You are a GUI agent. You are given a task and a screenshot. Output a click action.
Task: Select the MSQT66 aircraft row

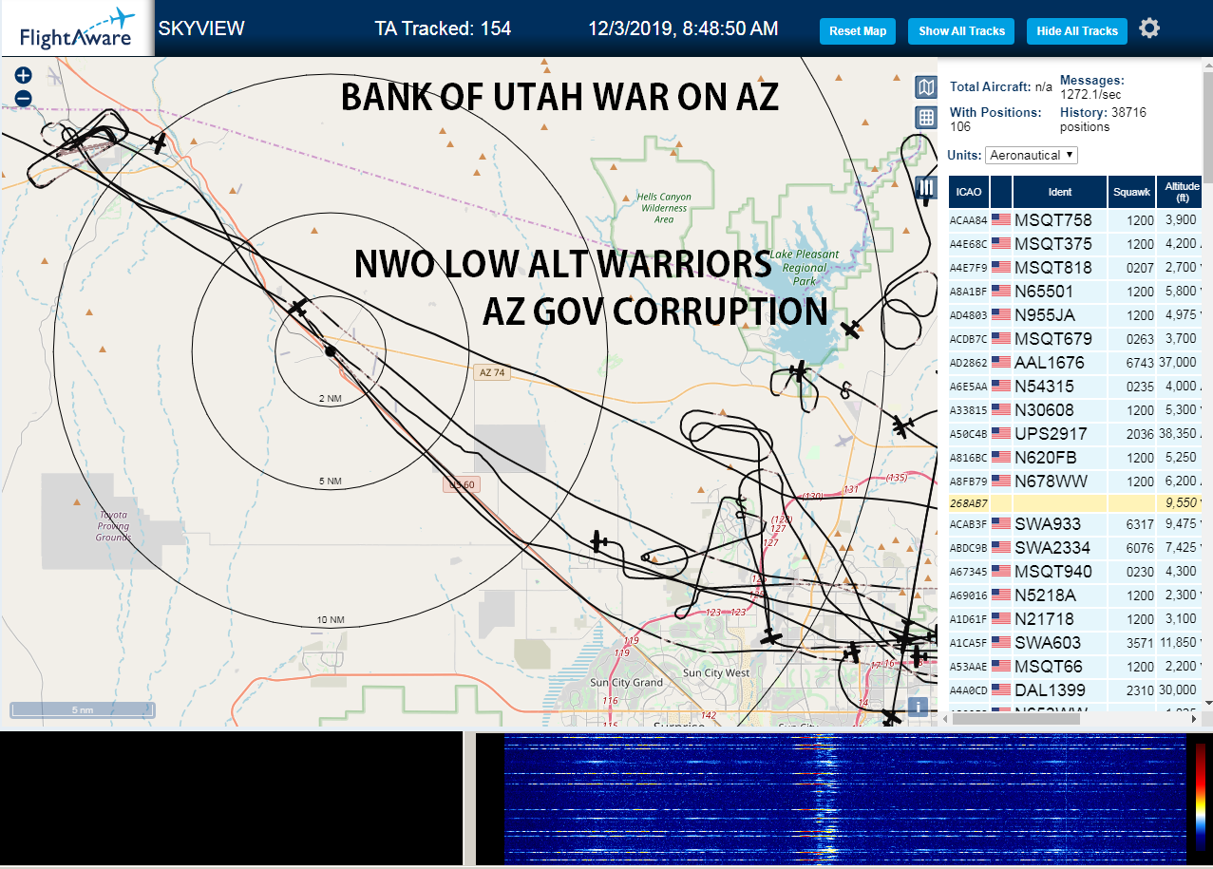pyautogui.click(x=1076, y=666)
